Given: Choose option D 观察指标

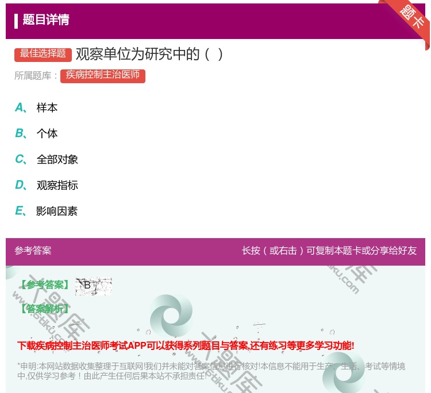Looking at the screenshot, I should (47, 185).
